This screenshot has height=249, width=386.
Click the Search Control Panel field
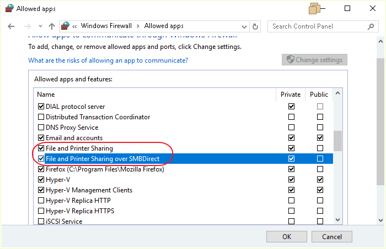pyautogui.click(x=317, y=26)
